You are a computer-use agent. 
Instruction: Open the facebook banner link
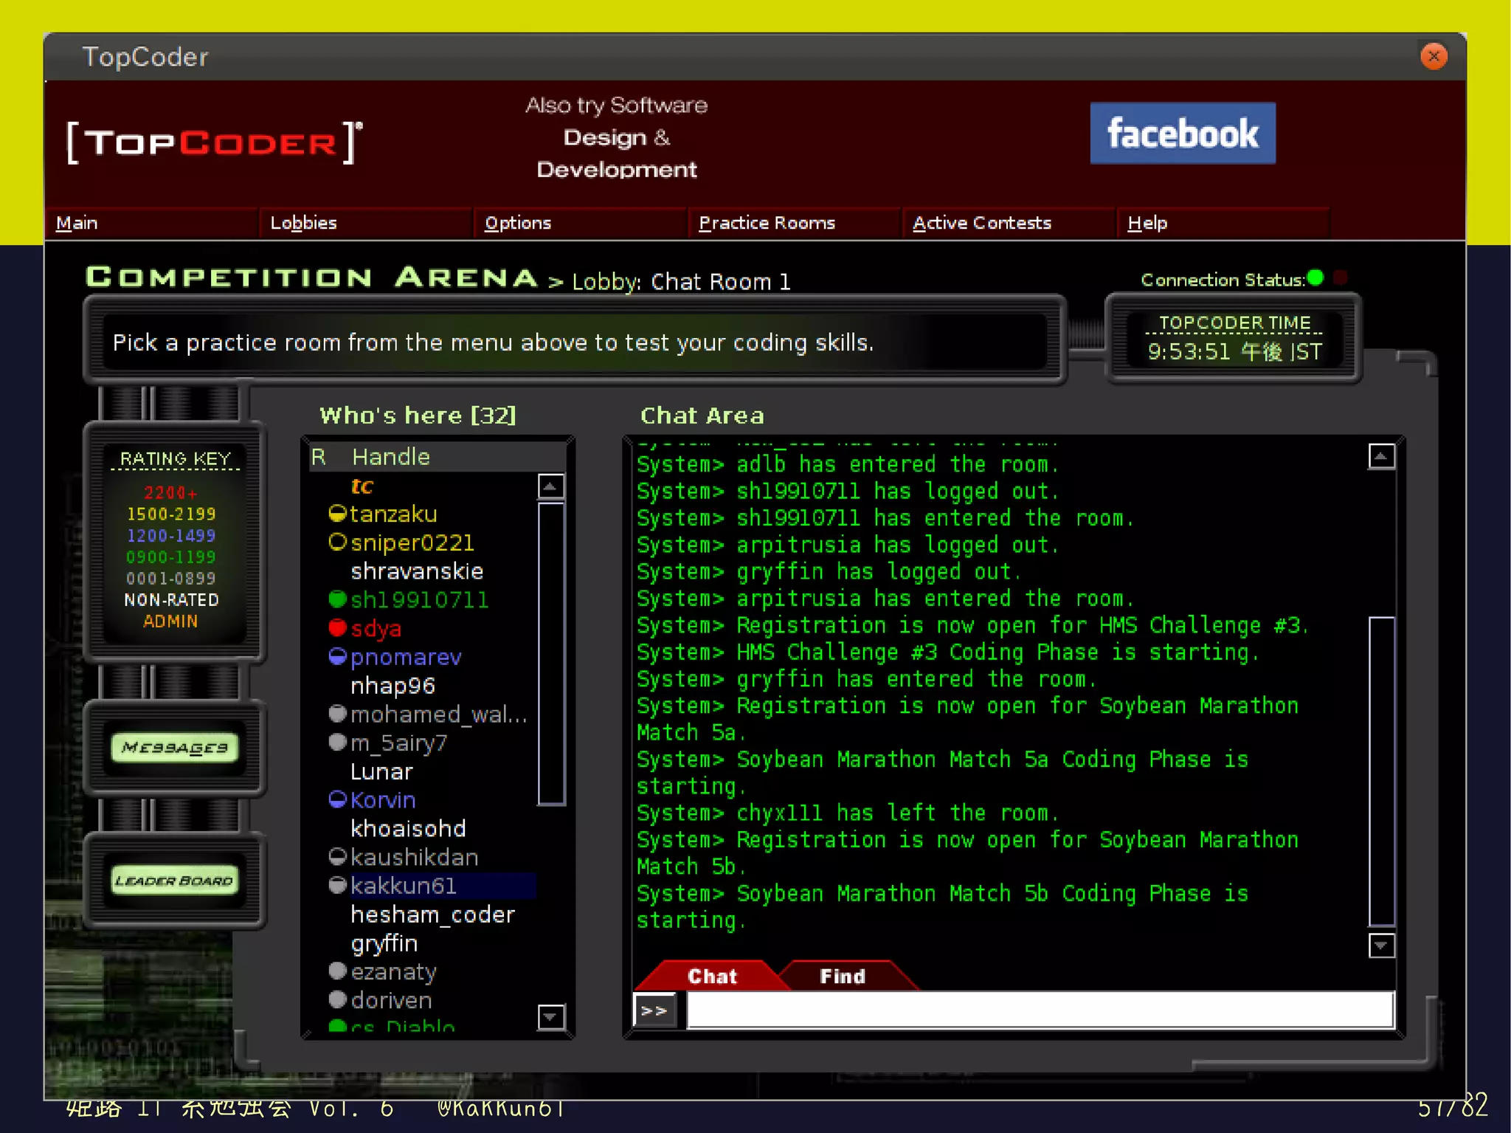point(1182,134)
